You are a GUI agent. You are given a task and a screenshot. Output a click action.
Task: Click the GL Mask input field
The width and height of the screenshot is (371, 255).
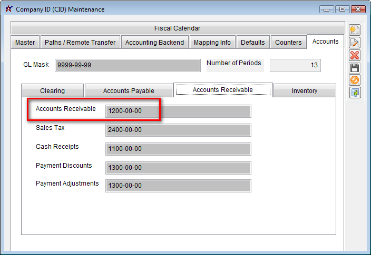tap(128, 65)
